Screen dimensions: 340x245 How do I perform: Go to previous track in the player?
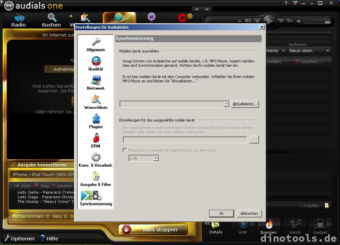tap(248, 21)
